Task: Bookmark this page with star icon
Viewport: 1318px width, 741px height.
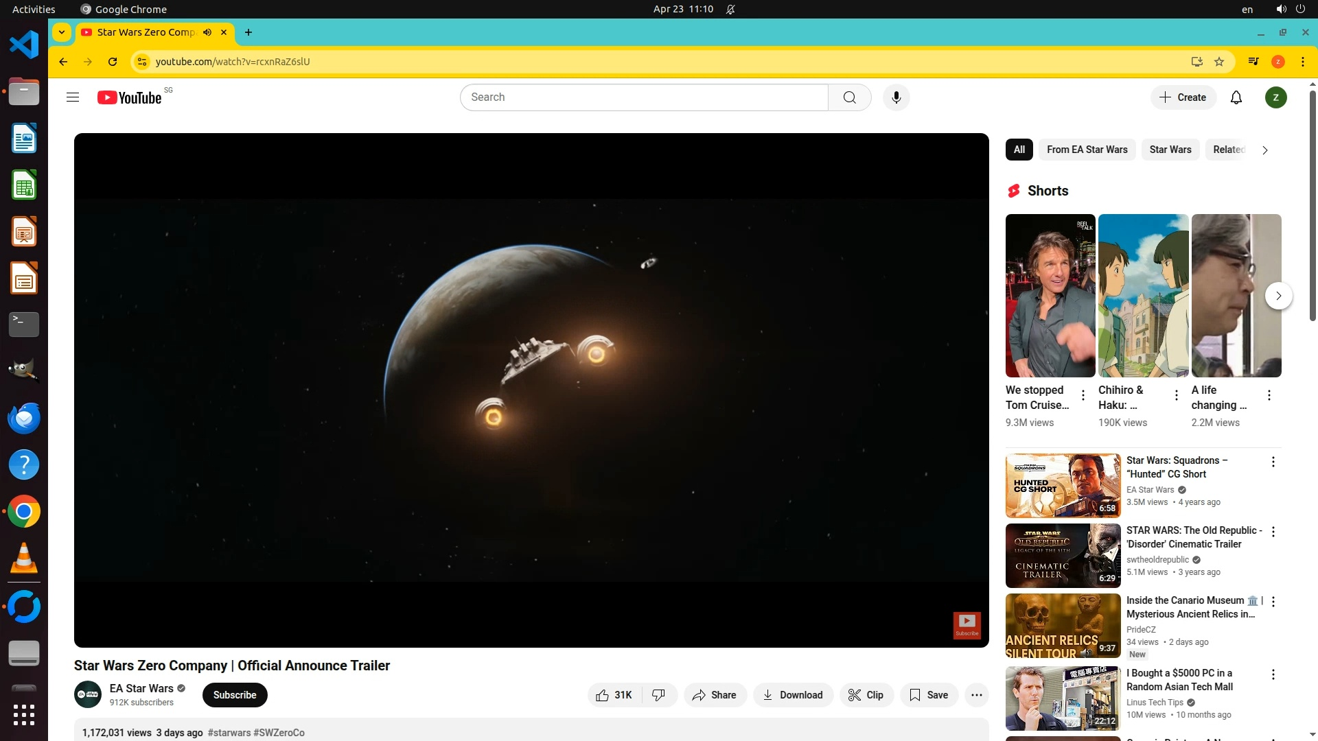Action: [1219, 62]
